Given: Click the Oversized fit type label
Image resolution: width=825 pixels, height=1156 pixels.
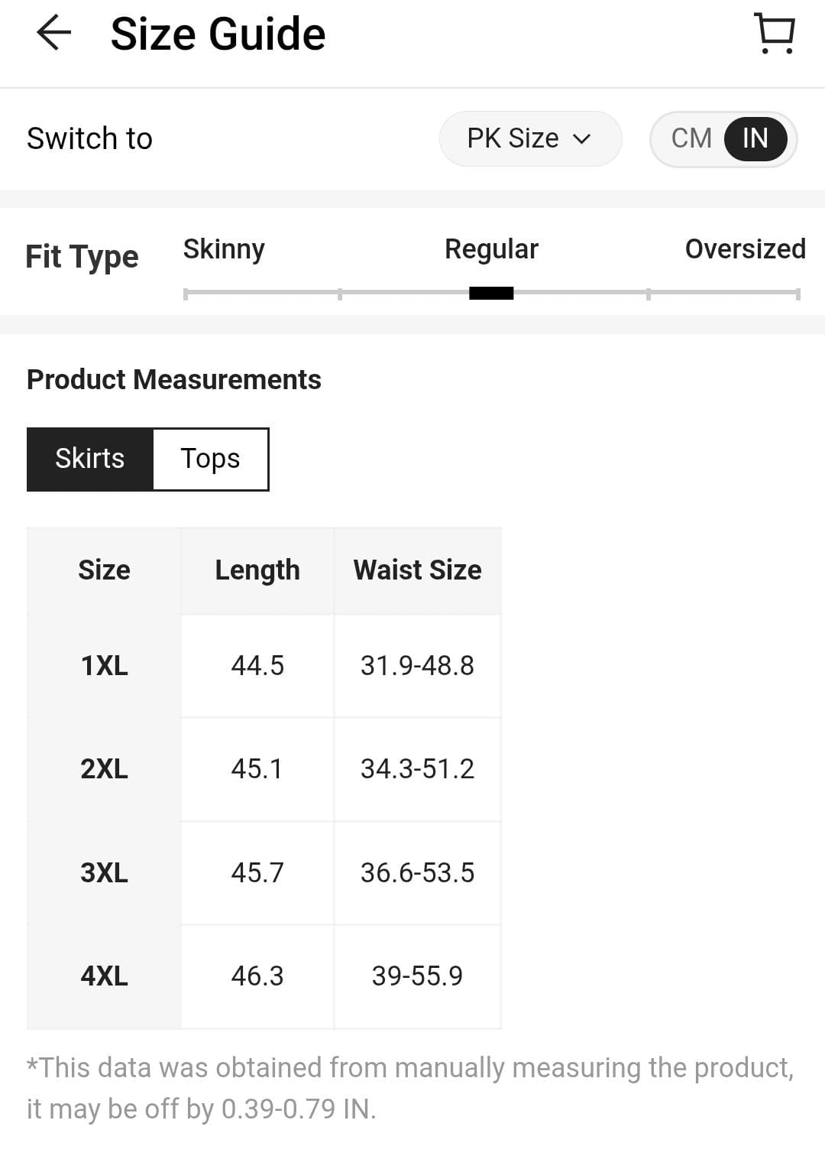Looking at the screenshot, I should point(746,249).
